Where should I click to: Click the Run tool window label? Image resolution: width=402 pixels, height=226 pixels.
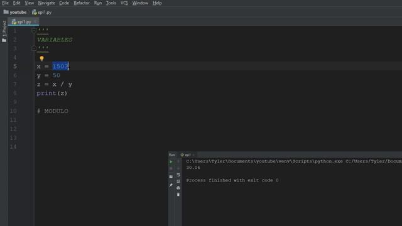click(172, 155)
